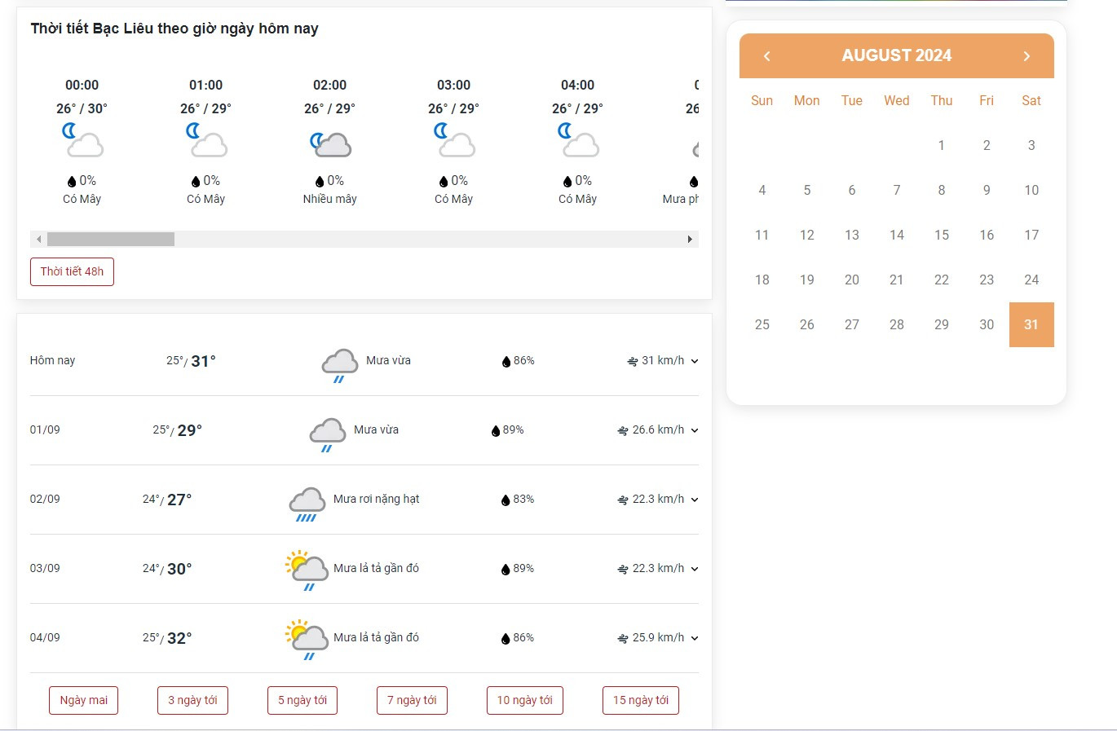The height and width of the screenshot is (731, 1117).
Task: Go to previous month in calendar
Action: pyautogui.click(x=766, y=55)
